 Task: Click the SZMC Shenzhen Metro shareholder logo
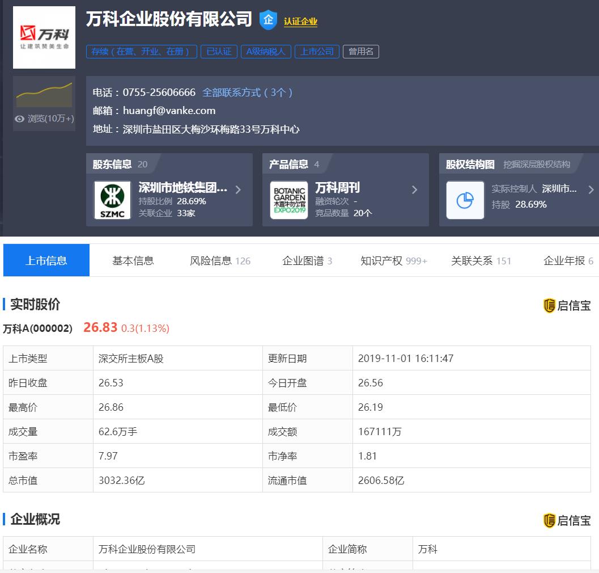[112, 200]
